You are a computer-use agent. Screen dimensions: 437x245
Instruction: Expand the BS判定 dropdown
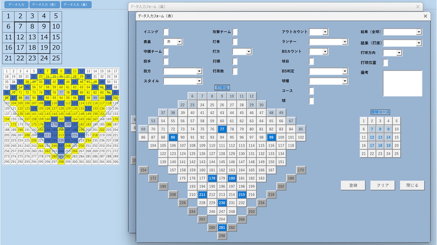[345, 71]
